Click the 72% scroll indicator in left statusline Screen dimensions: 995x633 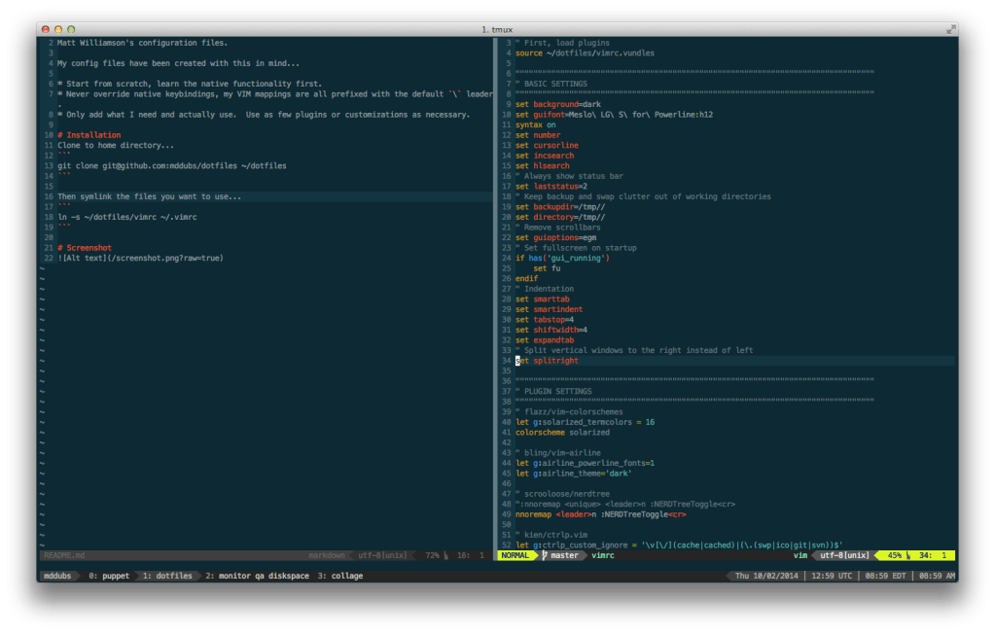click(432, 555)
